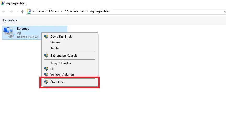The width and height of the screenshot is (226, 137).
Task: Open the Düzenle dropdown menu
Action: coord(10,20)
